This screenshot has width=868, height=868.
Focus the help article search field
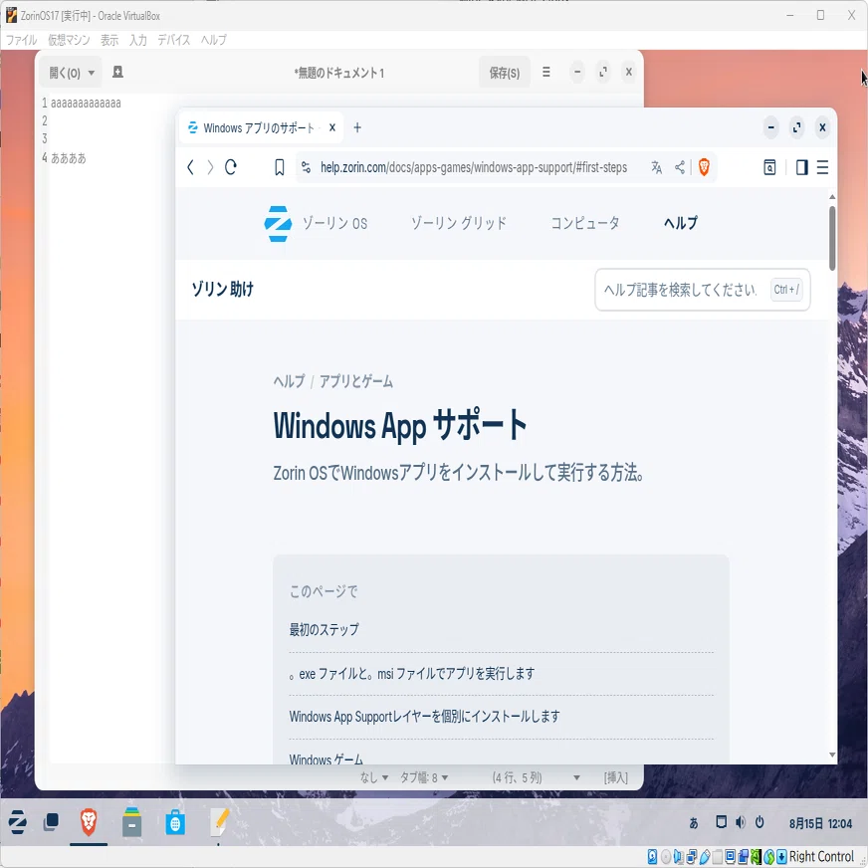click(x=703, y=290)
